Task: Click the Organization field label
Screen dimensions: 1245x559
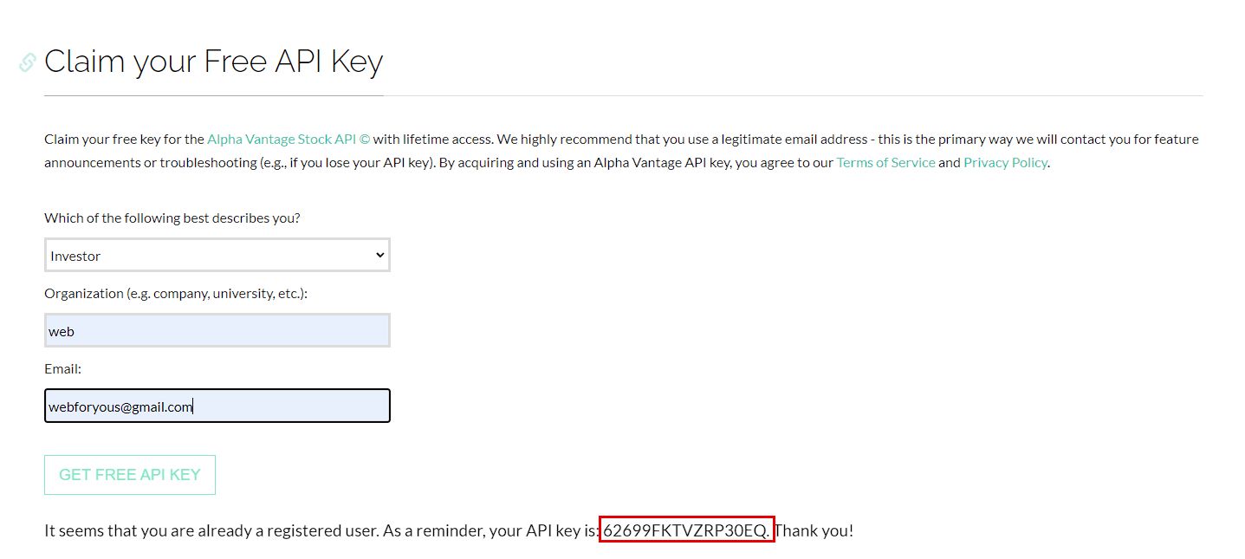Action: coord(176,293)
